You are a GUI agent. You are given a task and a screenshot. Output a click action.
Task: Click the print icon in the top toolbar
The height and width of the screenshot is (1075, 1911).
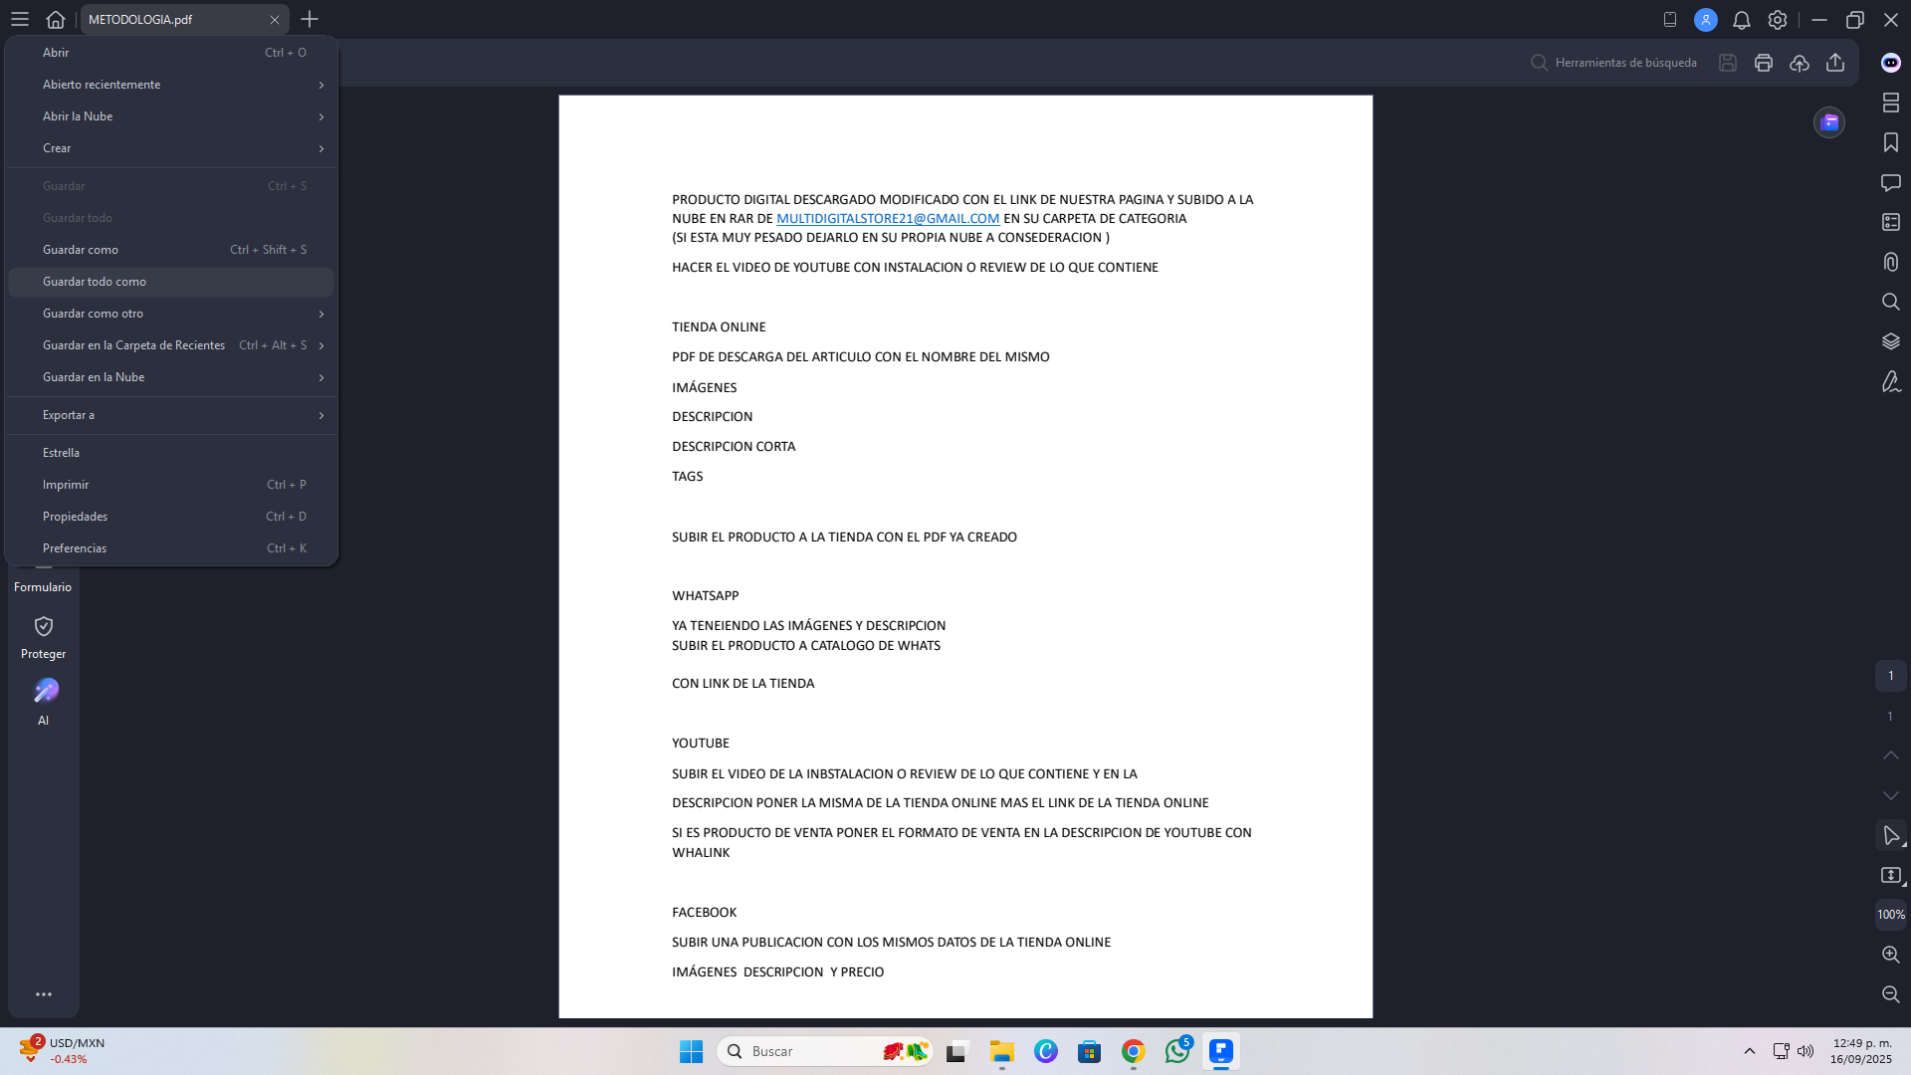click(1763, 63)
